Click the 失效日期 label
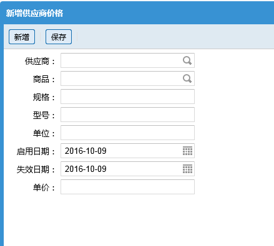Image resolution: width=274 pixels, height=246 pixels. point(36,169)
